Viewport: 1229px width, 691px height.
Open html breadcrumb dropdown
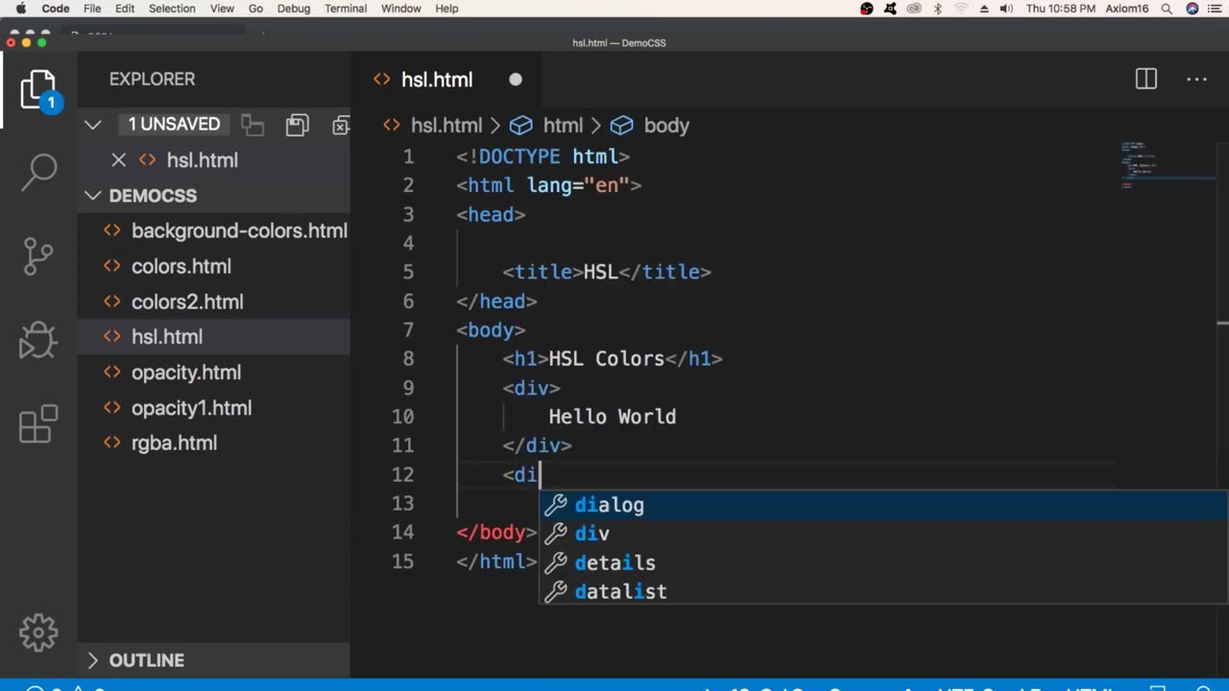click(x=563, y=126)
